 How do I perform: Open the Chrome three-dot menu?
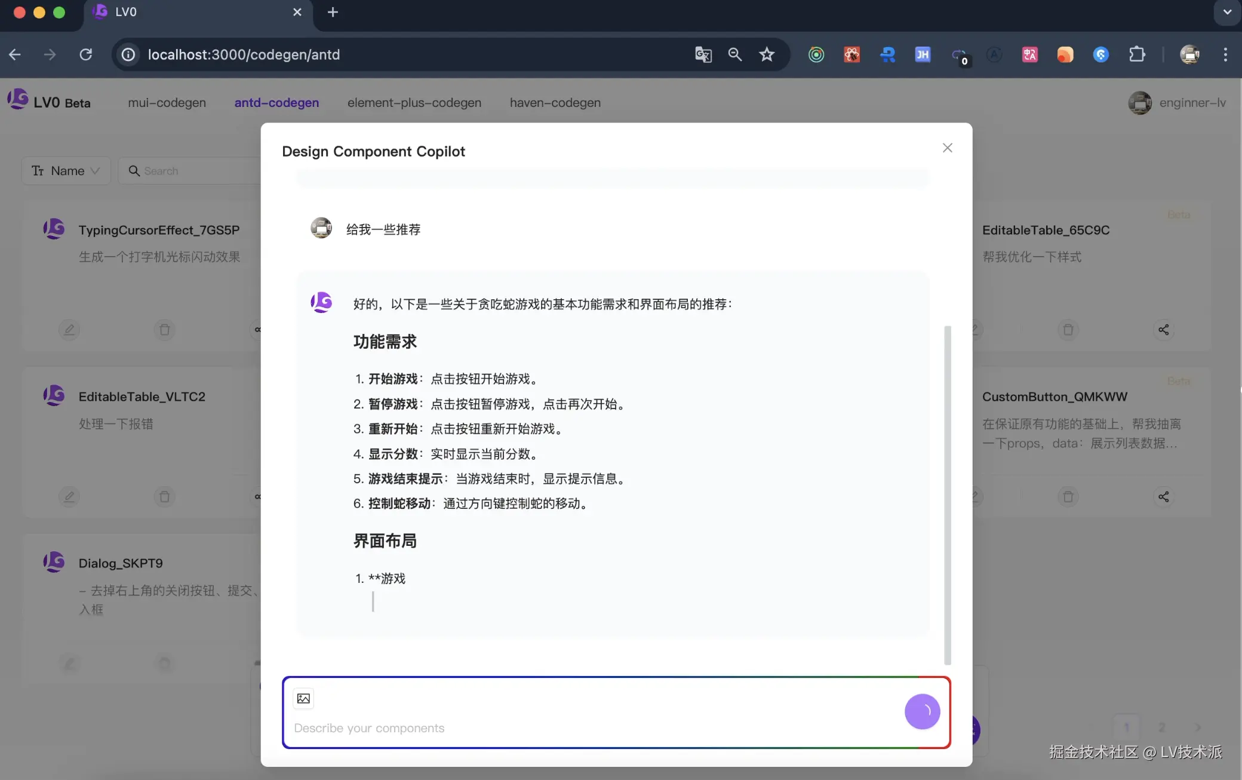[1225, 54]
